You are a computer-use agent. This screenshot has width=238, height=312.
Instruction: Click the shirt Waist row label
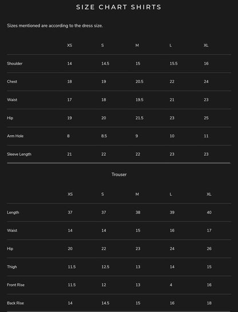pos(12,100)
